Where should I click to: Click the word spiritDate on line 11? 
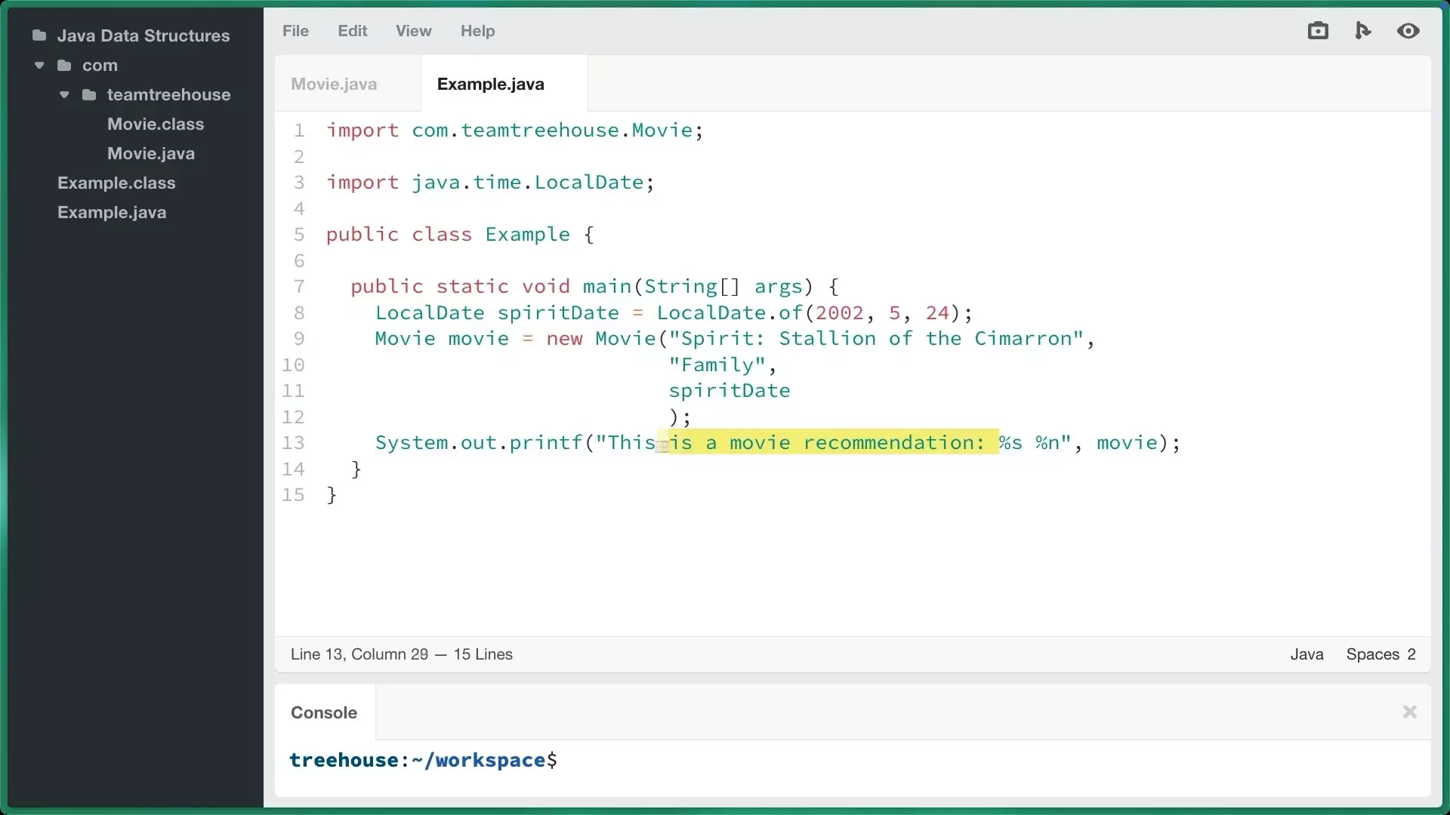pos(730,391)
